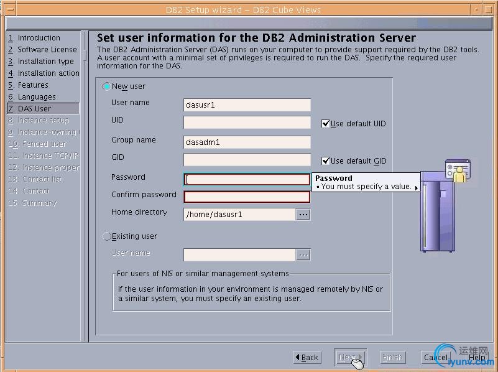The width and height of the screenshot is (498, 372).
Task: Select step 13 Contact list
Action: pyautogui.click(x=35, y=179)
